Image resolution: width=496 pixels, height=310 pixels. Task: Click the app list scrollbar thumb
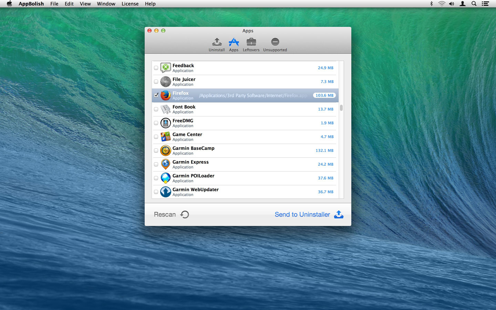coord(341,108)
